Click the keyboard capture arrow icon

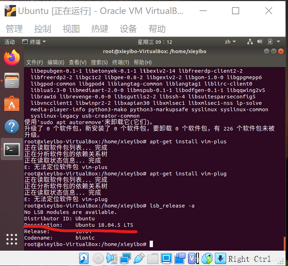point(220,258)
